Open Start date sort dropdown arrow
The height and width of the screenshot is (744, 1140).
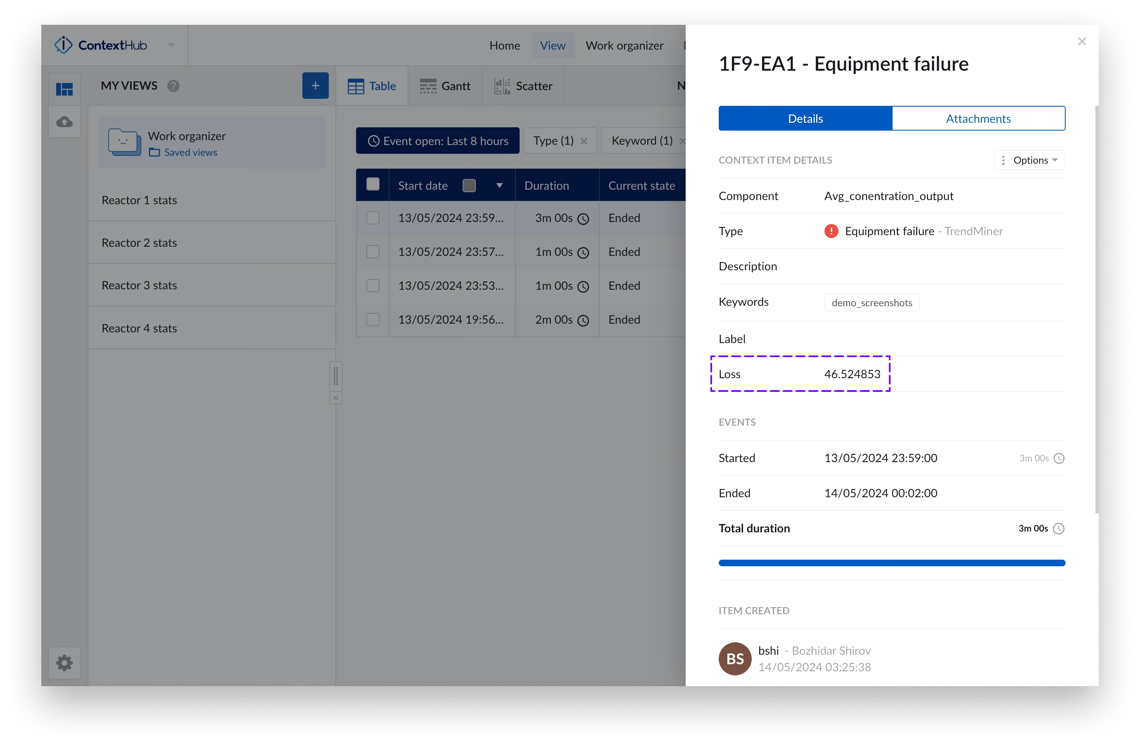pos(499,186)
